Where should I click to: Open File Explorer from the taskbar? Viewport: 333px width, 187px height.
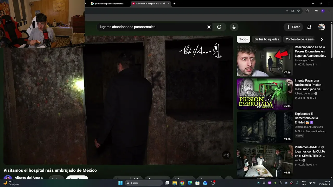175,183
